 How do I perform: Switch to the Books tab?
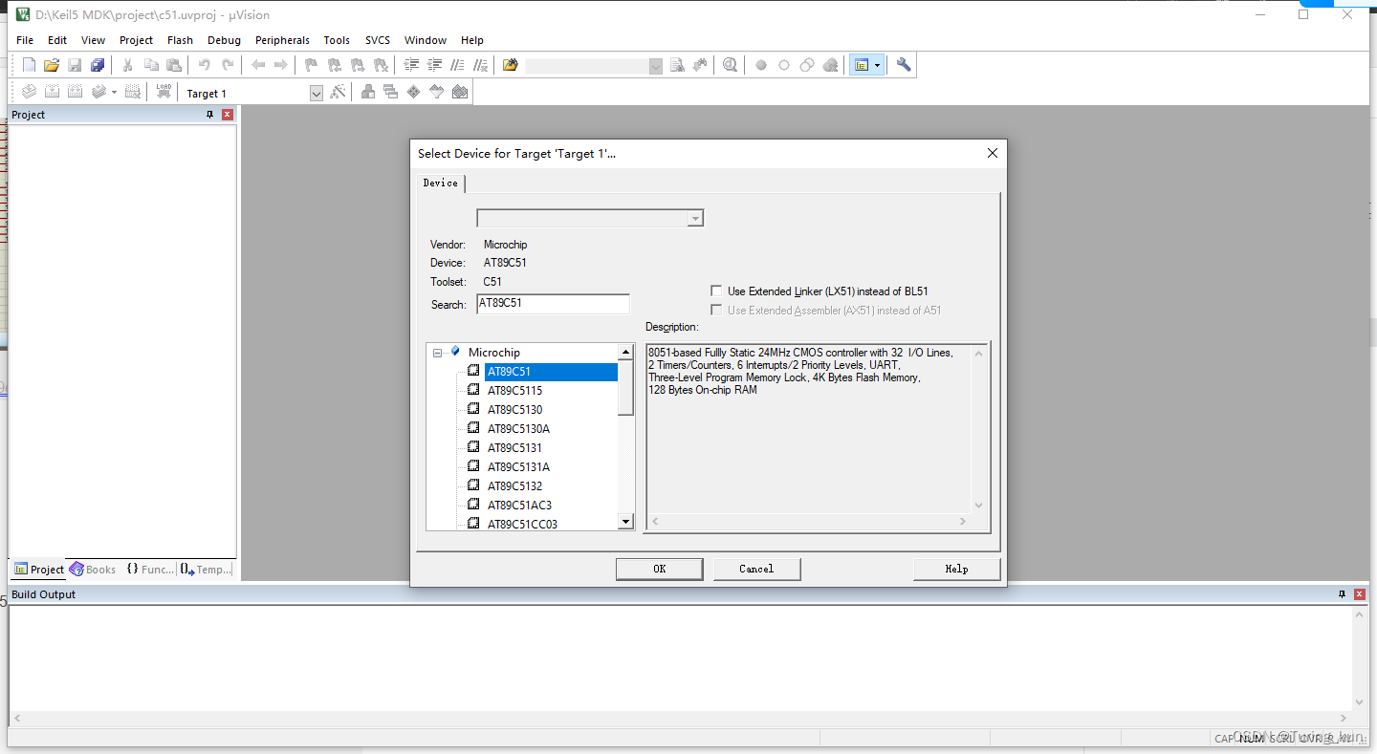click(x=93, y=570)
